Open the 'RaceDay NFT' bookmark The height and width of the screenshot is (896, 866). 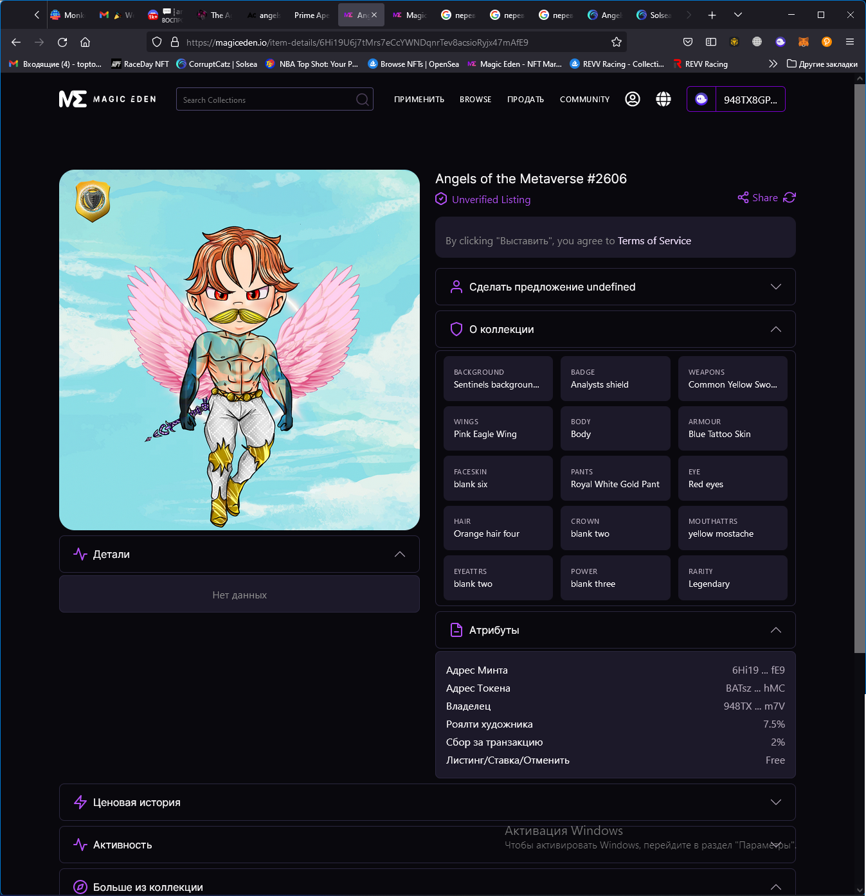(140, 64)
